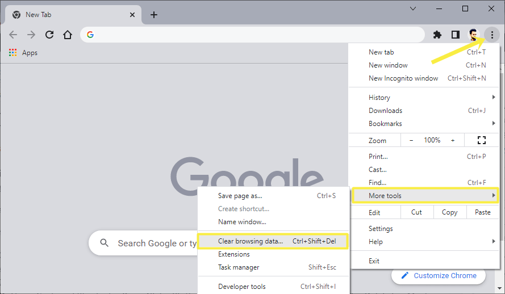505x294 pixels.
Task: Select New window menu item
Action: pos(424,65)
